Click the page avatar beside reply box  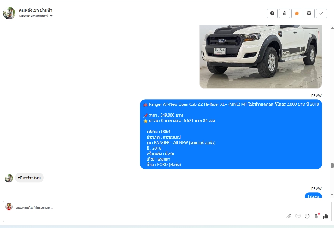pyautogui.click(x=9, y=207)
